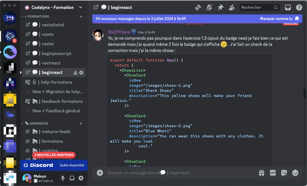This screenshot has height=186, width=307.
Task: Select the beginreact channel
Action: [54, 73]
